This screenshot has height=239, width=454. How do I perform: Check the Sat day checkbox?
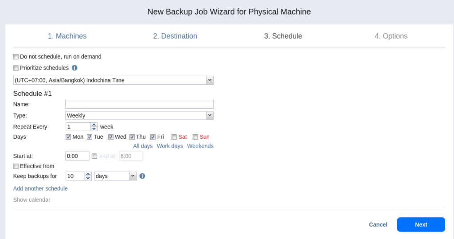(174, 137)
